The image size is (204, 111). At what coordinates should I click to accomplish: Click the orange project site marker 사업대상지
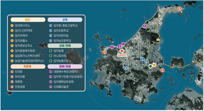pyautogui.click(x=122, y=51)
